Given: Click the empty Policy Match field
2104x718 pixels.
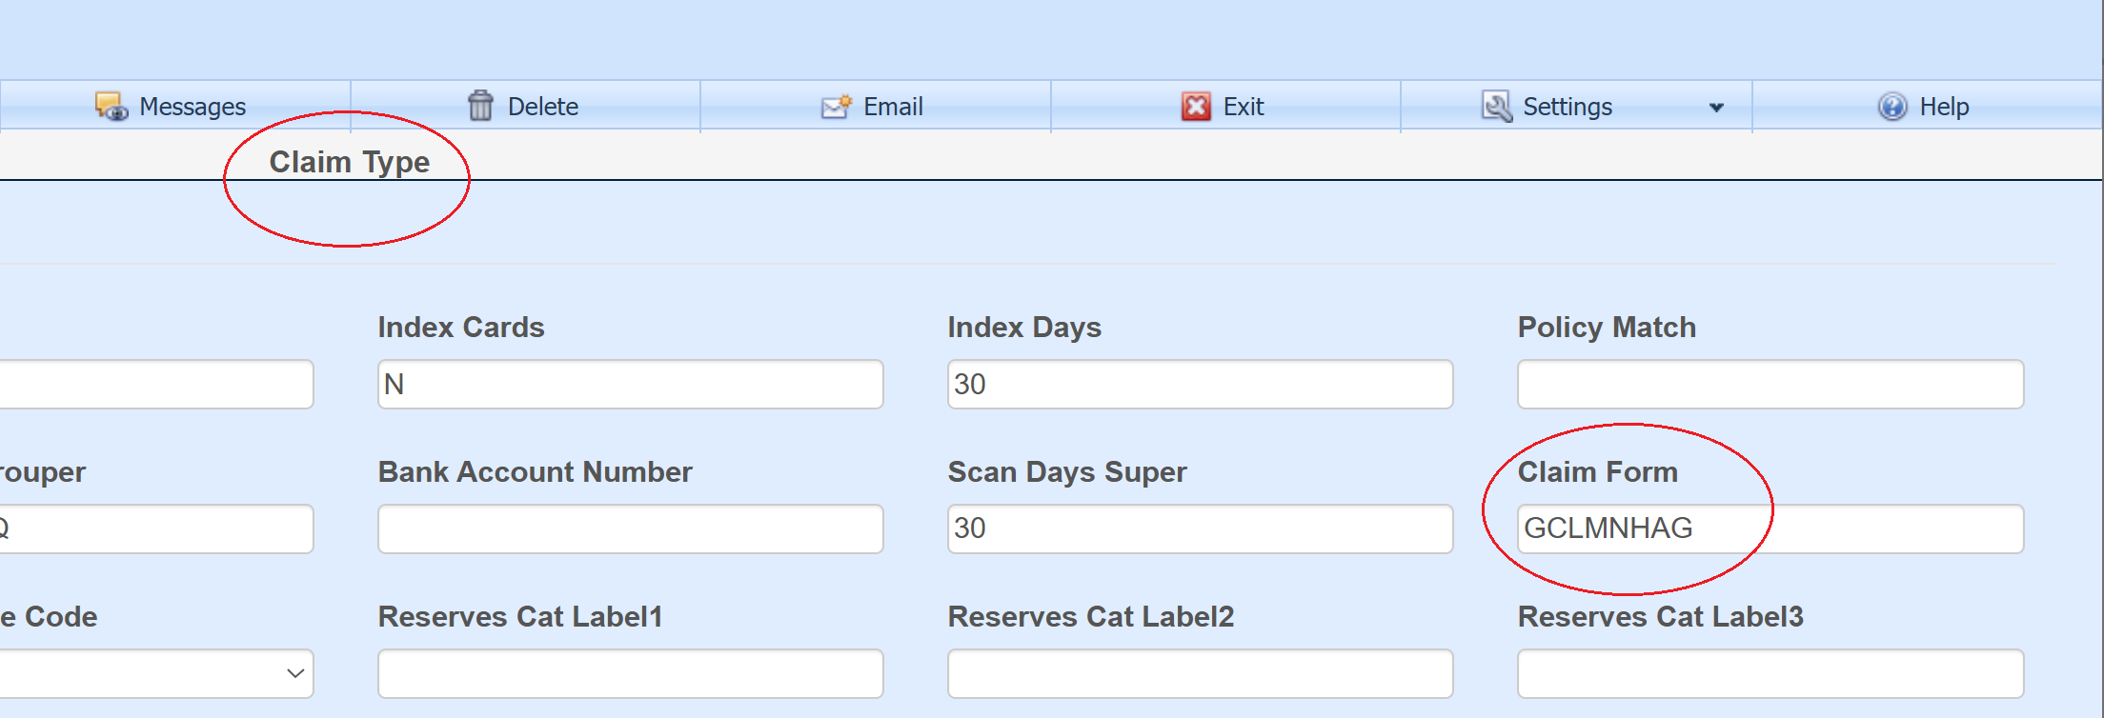Looking at the screenshot, I should (1770, 385).
